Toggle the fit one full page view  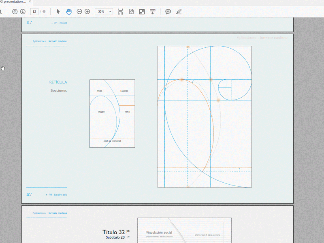coord(130,11)
